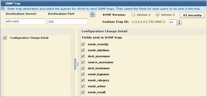Click the Configuration Change Detail pane heading

pos(105,31)
